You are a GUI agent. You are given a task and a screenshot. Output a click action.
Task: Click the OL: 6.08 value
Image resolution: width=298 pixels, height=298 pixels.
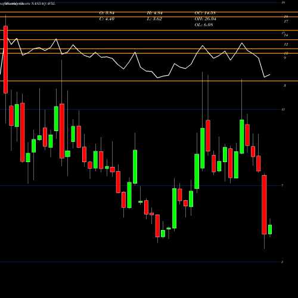point(204,25)
